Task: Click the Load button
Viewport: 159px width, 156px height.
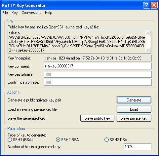Action: click(134, 109)
